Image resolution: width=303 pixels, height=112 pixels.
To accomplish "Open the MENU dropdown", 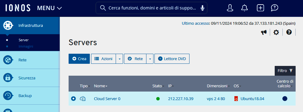I will click(50, 8).
